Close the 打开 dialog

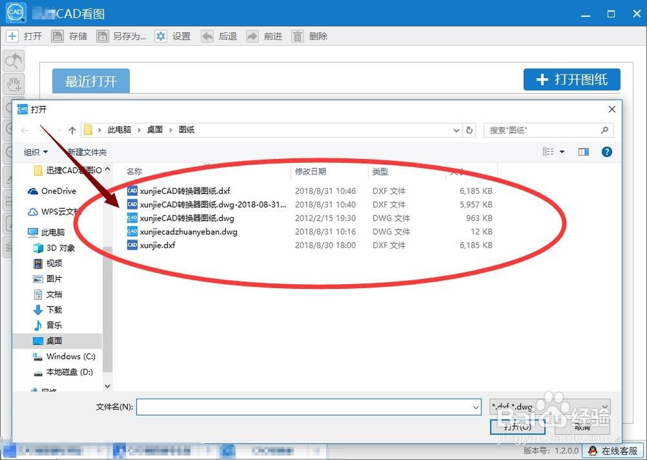[612, 109]
